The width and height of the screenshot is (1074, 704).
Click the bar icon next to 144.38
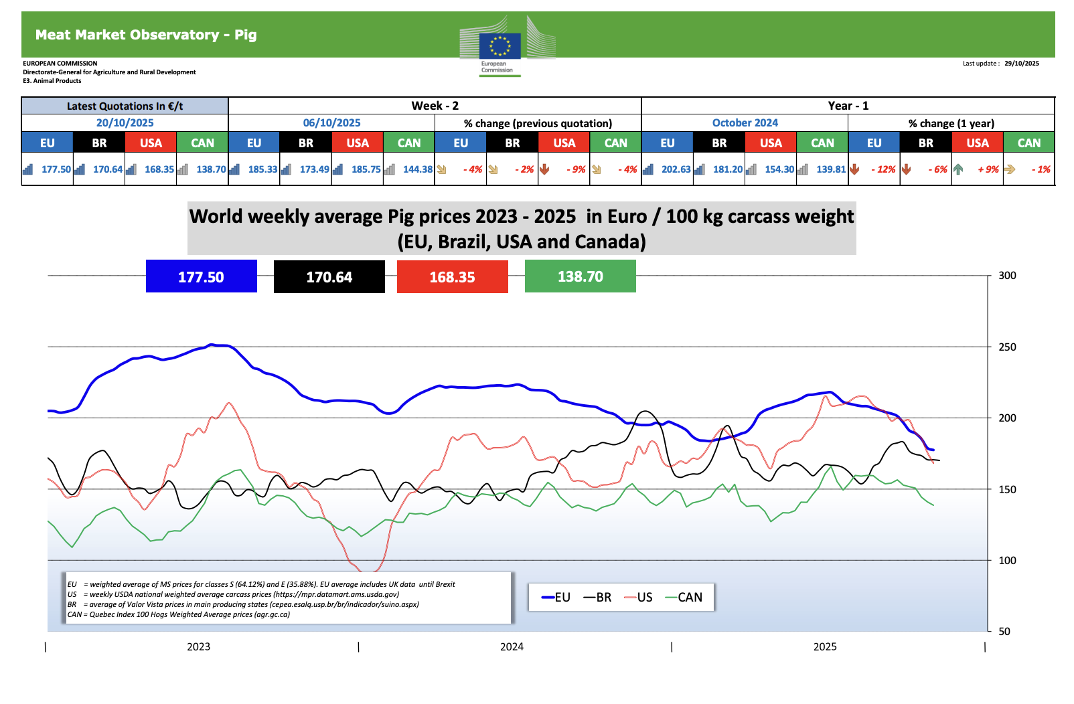(x=390, y=169)
